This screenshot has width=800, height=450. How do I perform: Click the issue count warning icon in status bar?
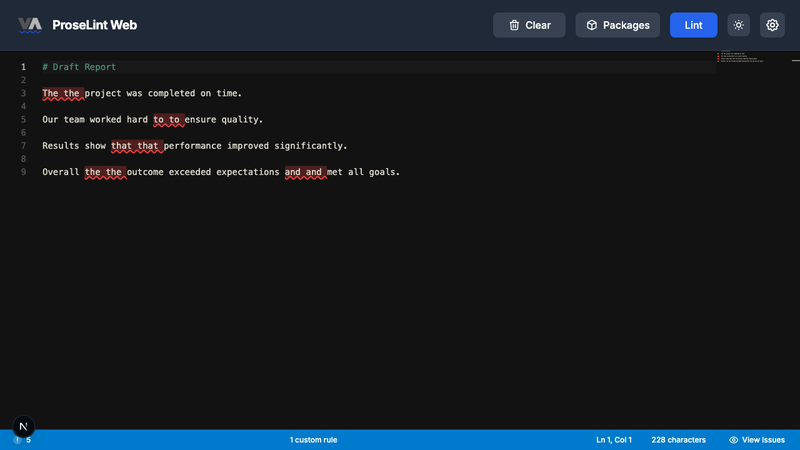(x=17, y=440)
